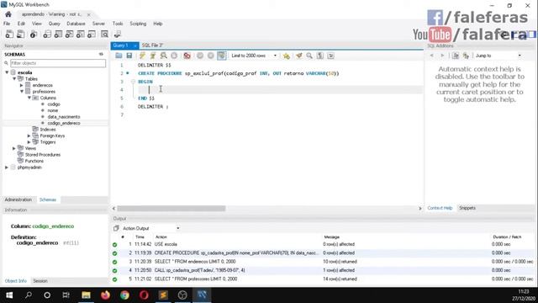Viewport: 538px width, 303px height.
Task: Open the Query menu
Action: (54, 24)
